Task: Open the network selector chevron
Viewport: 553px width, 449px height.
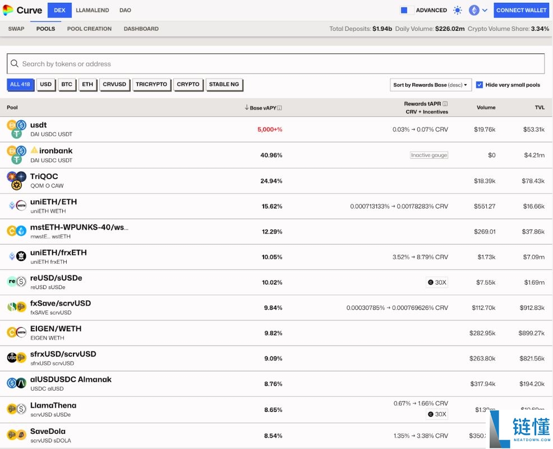Action: point(485,10)
